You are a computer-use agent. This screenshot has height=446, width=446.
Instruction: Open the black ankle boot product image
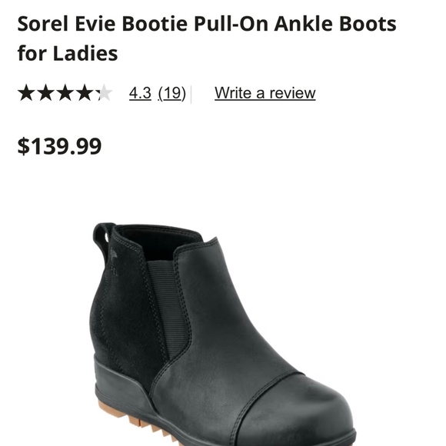pyautogui.click(x=223, y=334)
